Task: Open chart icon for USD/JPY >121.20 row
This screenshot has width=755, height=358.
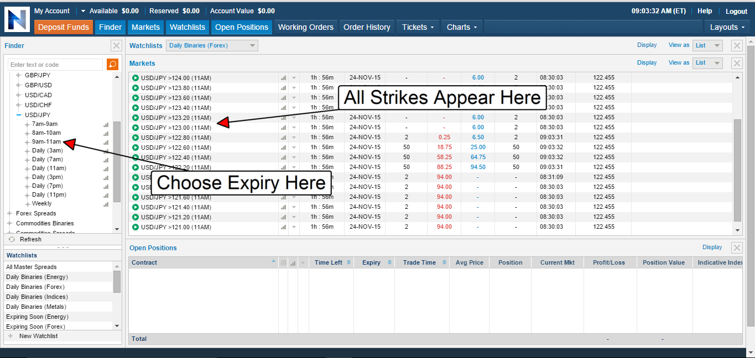Action: tap(284, 217)
